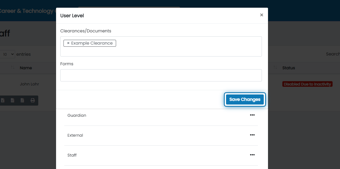340x169 pixels.
Task: Export table to Excel file
Action: click(x=3, y=100)
